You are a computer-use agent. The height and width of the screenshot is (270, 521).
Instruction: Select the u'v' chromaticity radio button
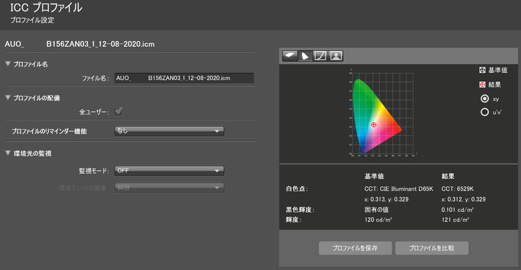[485, 113]
